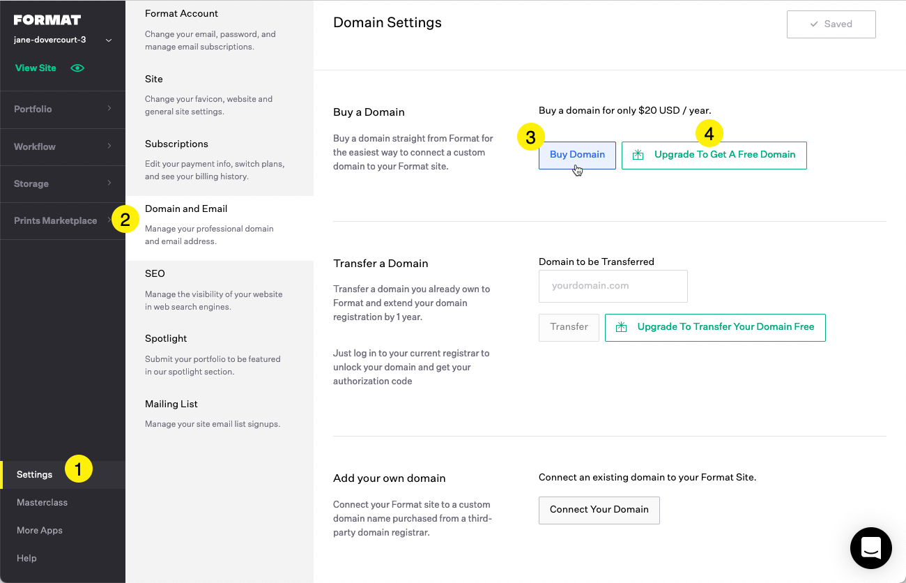
Task: Click 'Manage your site email list signups.' text
Action: (213, 424)
